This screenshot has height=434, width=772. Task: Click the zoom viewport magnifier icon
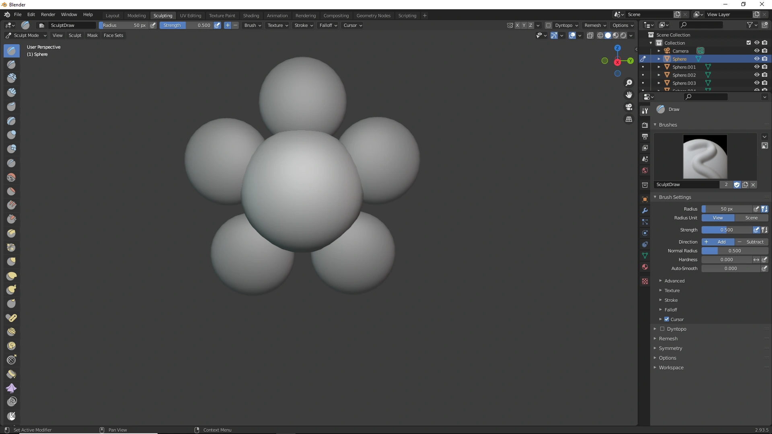(x=629, y=83)
